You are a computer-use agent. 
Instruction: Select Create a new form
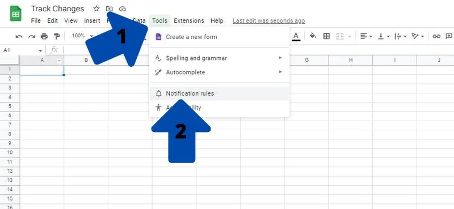219,37
